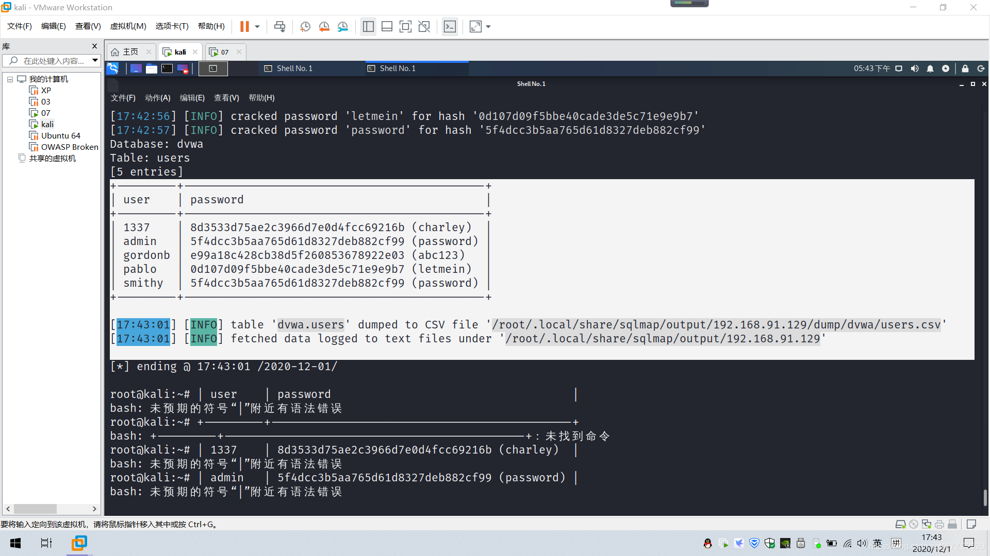
Task: Click VMware Workstation taskbar icon
Action: (x=79, y=543)
